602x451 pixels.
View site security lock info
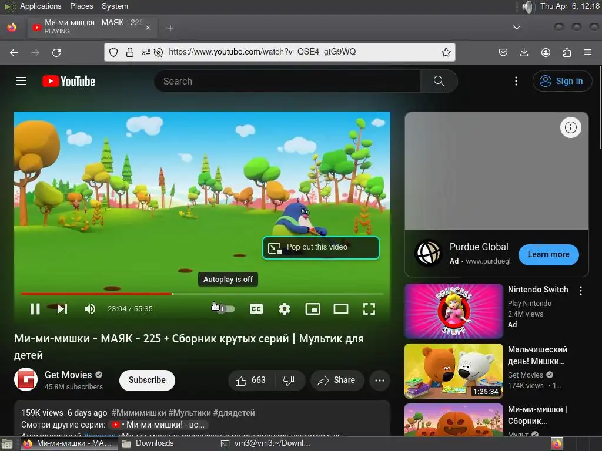coord(130,52)
